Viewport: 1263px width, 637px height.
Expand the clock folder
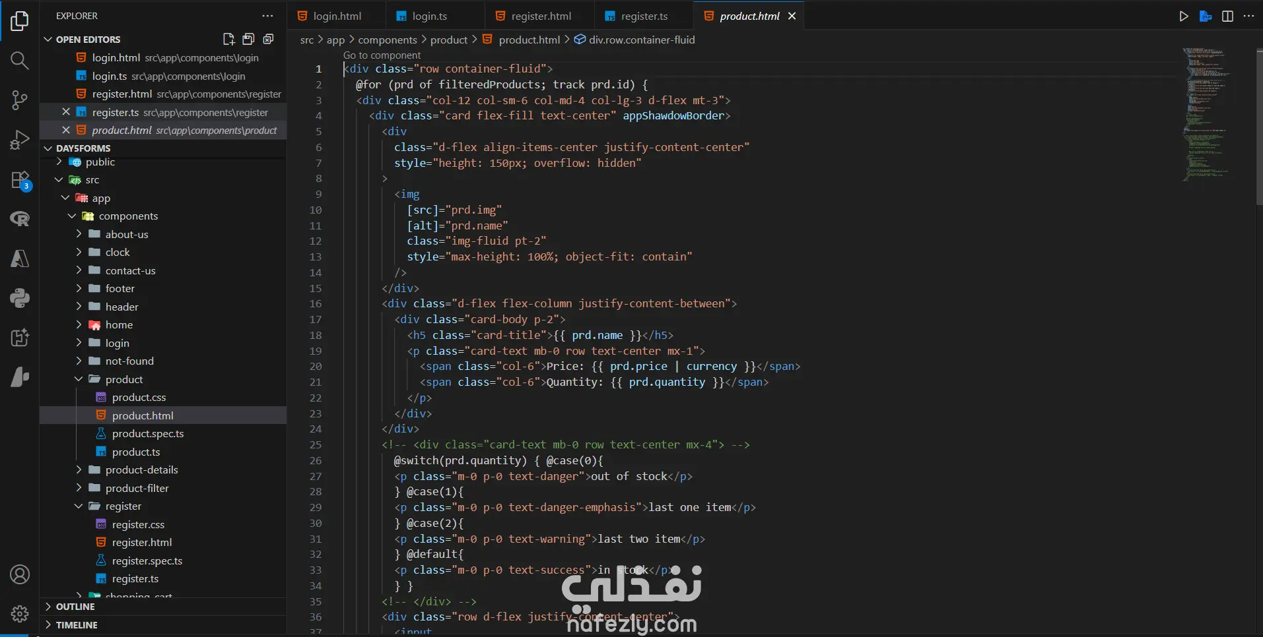(x=79, y=252)
